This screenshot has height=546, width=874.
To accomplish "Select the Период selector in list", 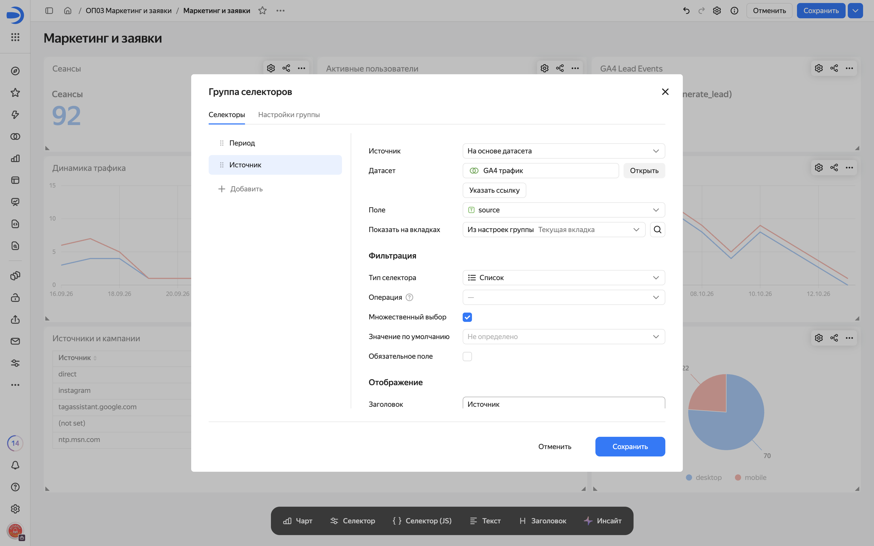I will pyautogui.click(x=275, y=143).
